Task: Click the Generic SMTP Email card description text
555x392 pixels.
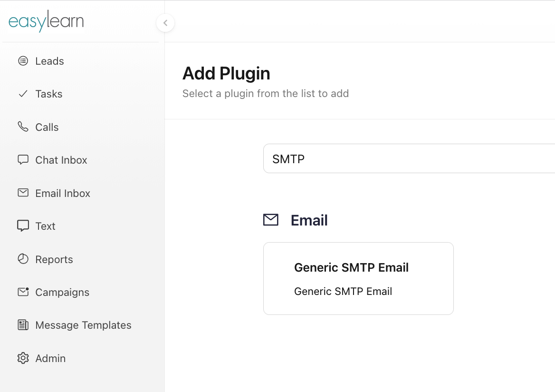Action: pos(343,291)
